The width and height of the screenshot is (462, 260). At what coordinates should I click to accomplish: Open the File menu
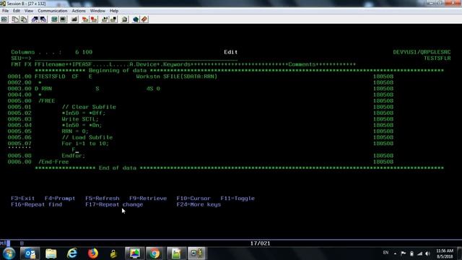click(x=5, y=11)
